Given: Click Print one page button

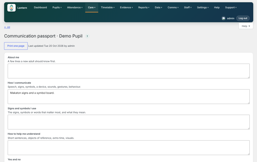Looking at the screenshot, I should (x=16, y=46).
